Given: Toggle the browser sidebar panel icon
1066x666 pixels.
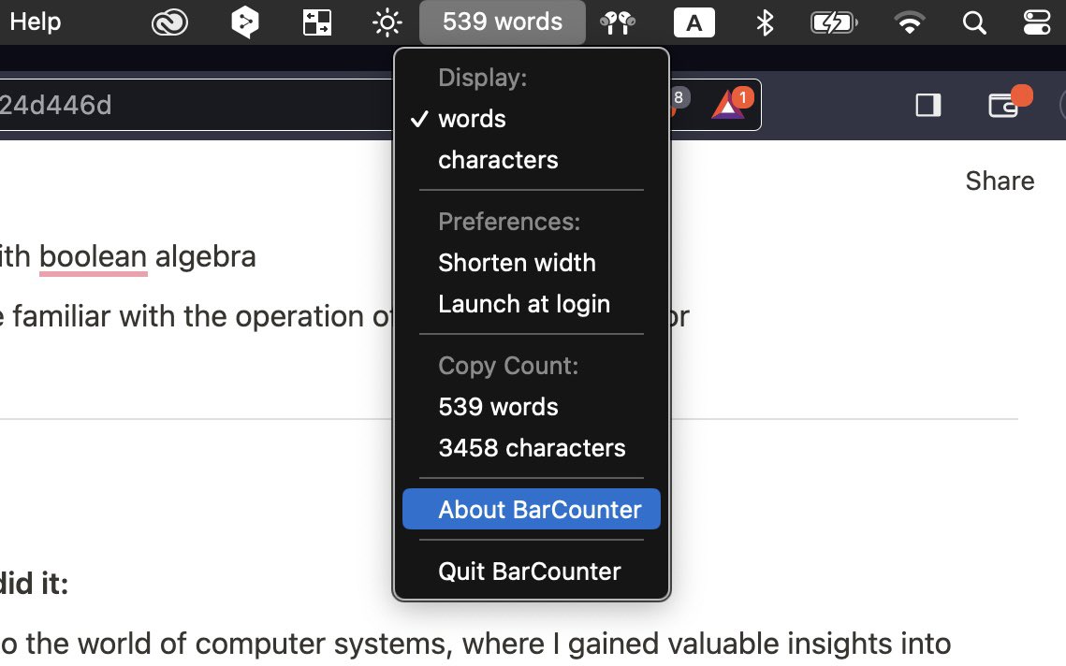Looking at the screenshot, I should click(x=928, y=106).
